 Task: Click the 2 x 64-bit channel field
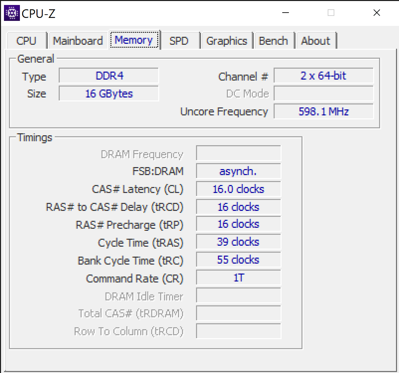click(x=323, y=76)
